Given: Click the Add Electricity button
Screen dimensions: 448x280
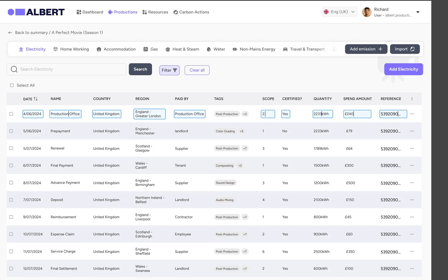Looking at the screenshot, I should (403, 69).
